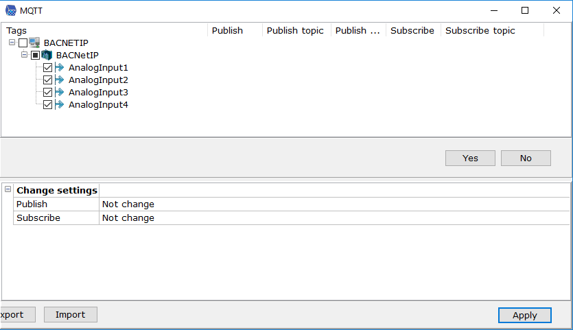
Task: Minimize the MQTT window
Action: (494, 10)
